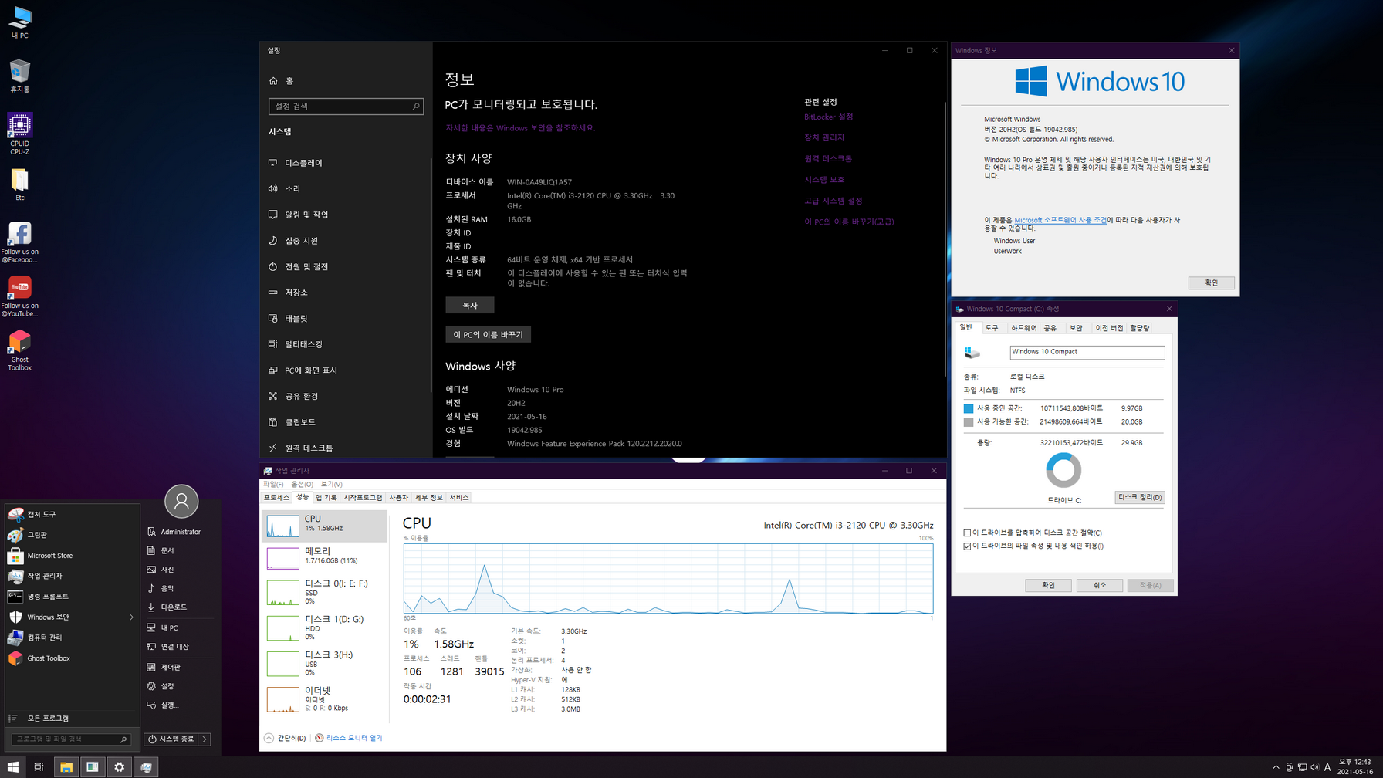Viewport: 1383px width, 778px height.
Task: Select 이더넷 performance item
Action: point(324,699)
